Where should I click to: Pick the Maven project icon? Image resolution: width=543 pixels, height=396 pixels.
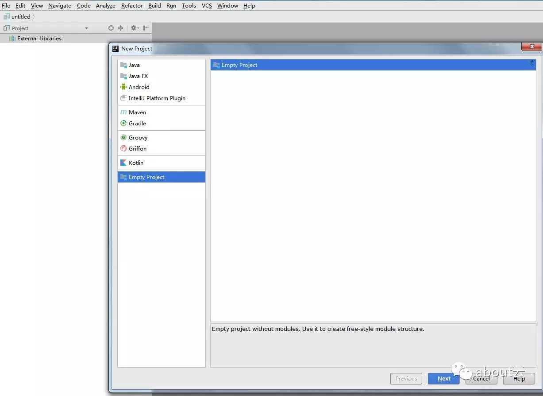pos(123,113)
